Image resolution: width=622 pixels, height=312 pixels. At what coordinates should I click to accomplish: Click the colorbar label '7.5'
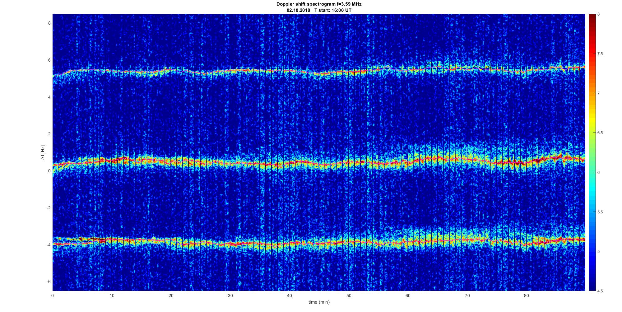(600, 54)
